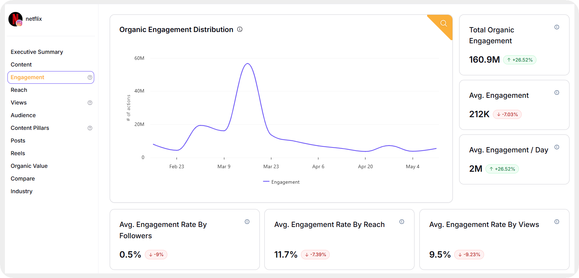Click the +26.52% badge beside 160.9M
Image resolution: width=579 pixels, height=278 pixels.
pos(520,60)
